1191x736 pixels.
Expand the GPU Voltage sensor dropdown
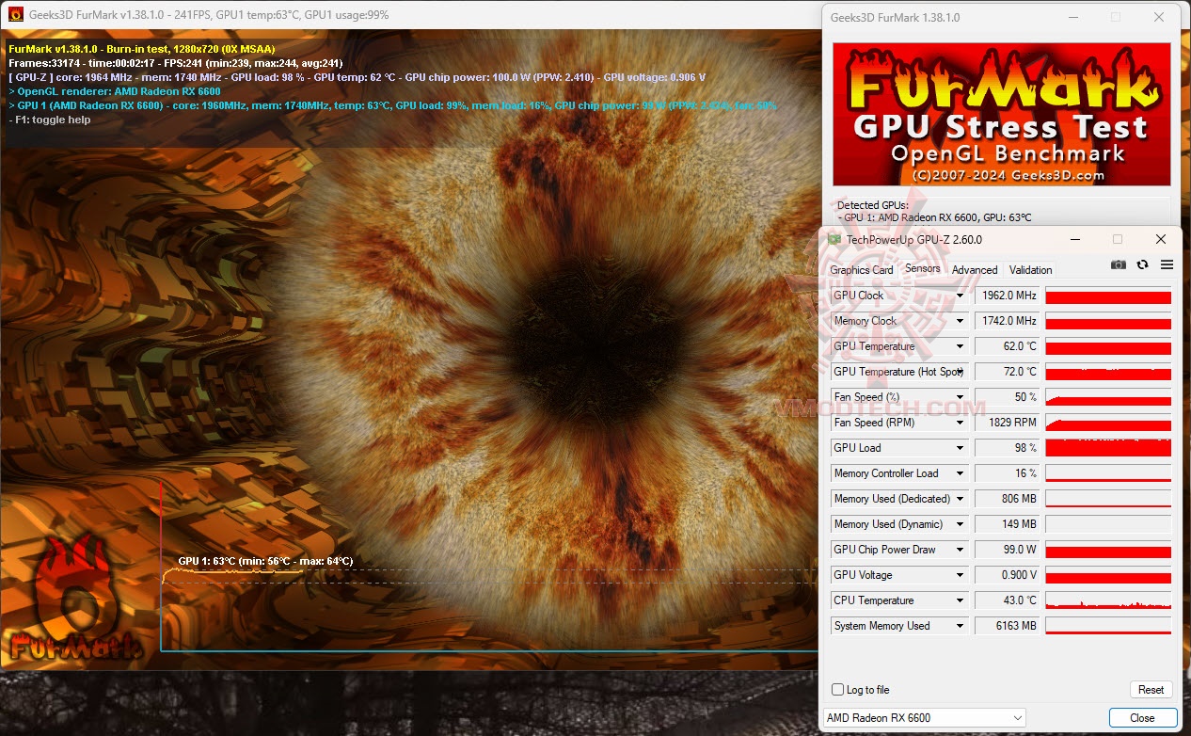click(x=960, y=575)
